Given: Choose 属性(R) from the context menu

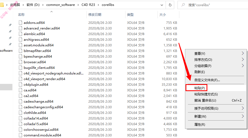Looking at the screenshot, I should point(216,124).
